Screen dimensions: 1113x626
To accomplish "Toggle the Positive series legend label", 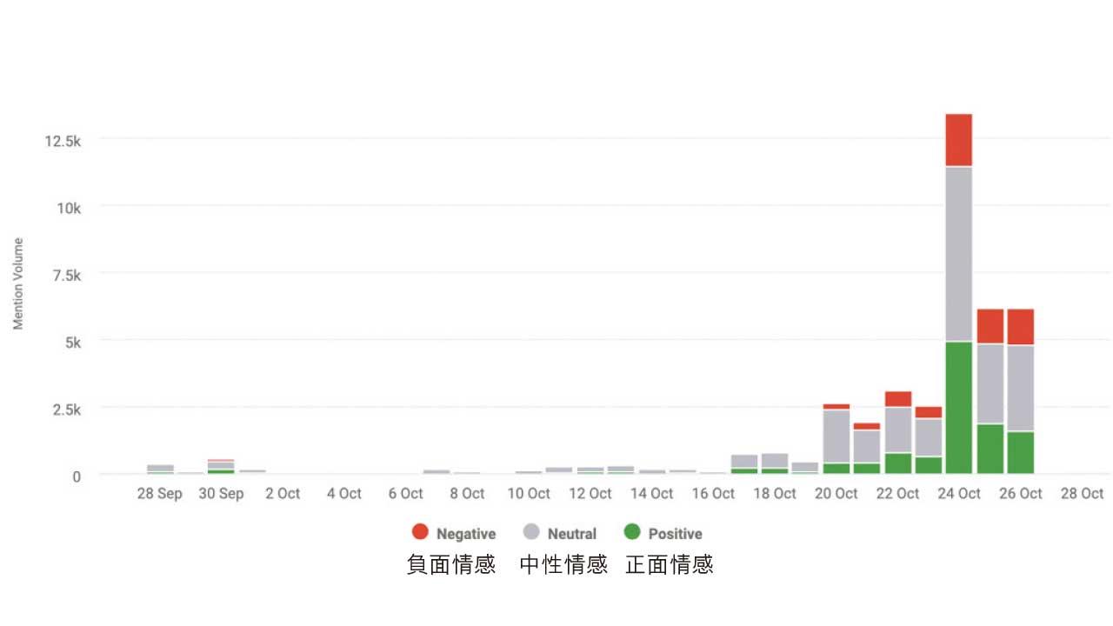I will tap(675, 534).
